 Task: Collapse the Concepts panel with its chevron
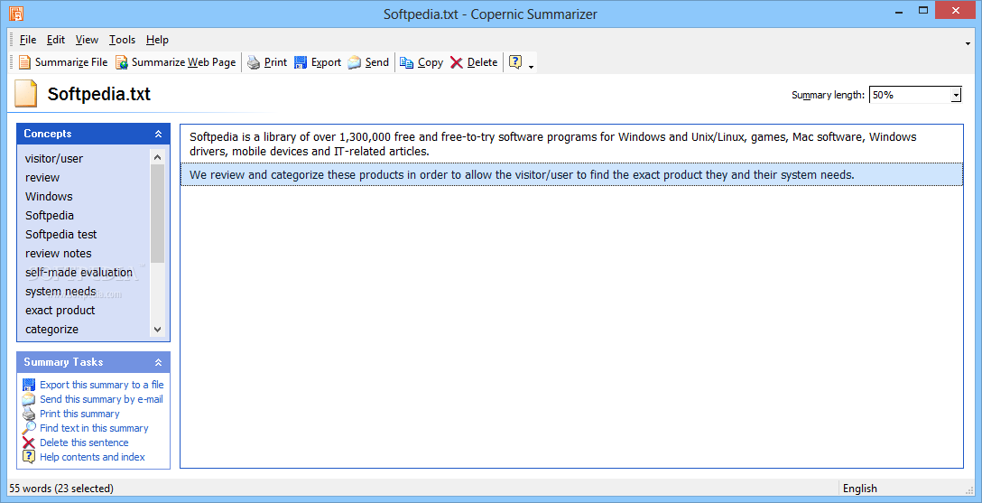(x=159, y=134)
